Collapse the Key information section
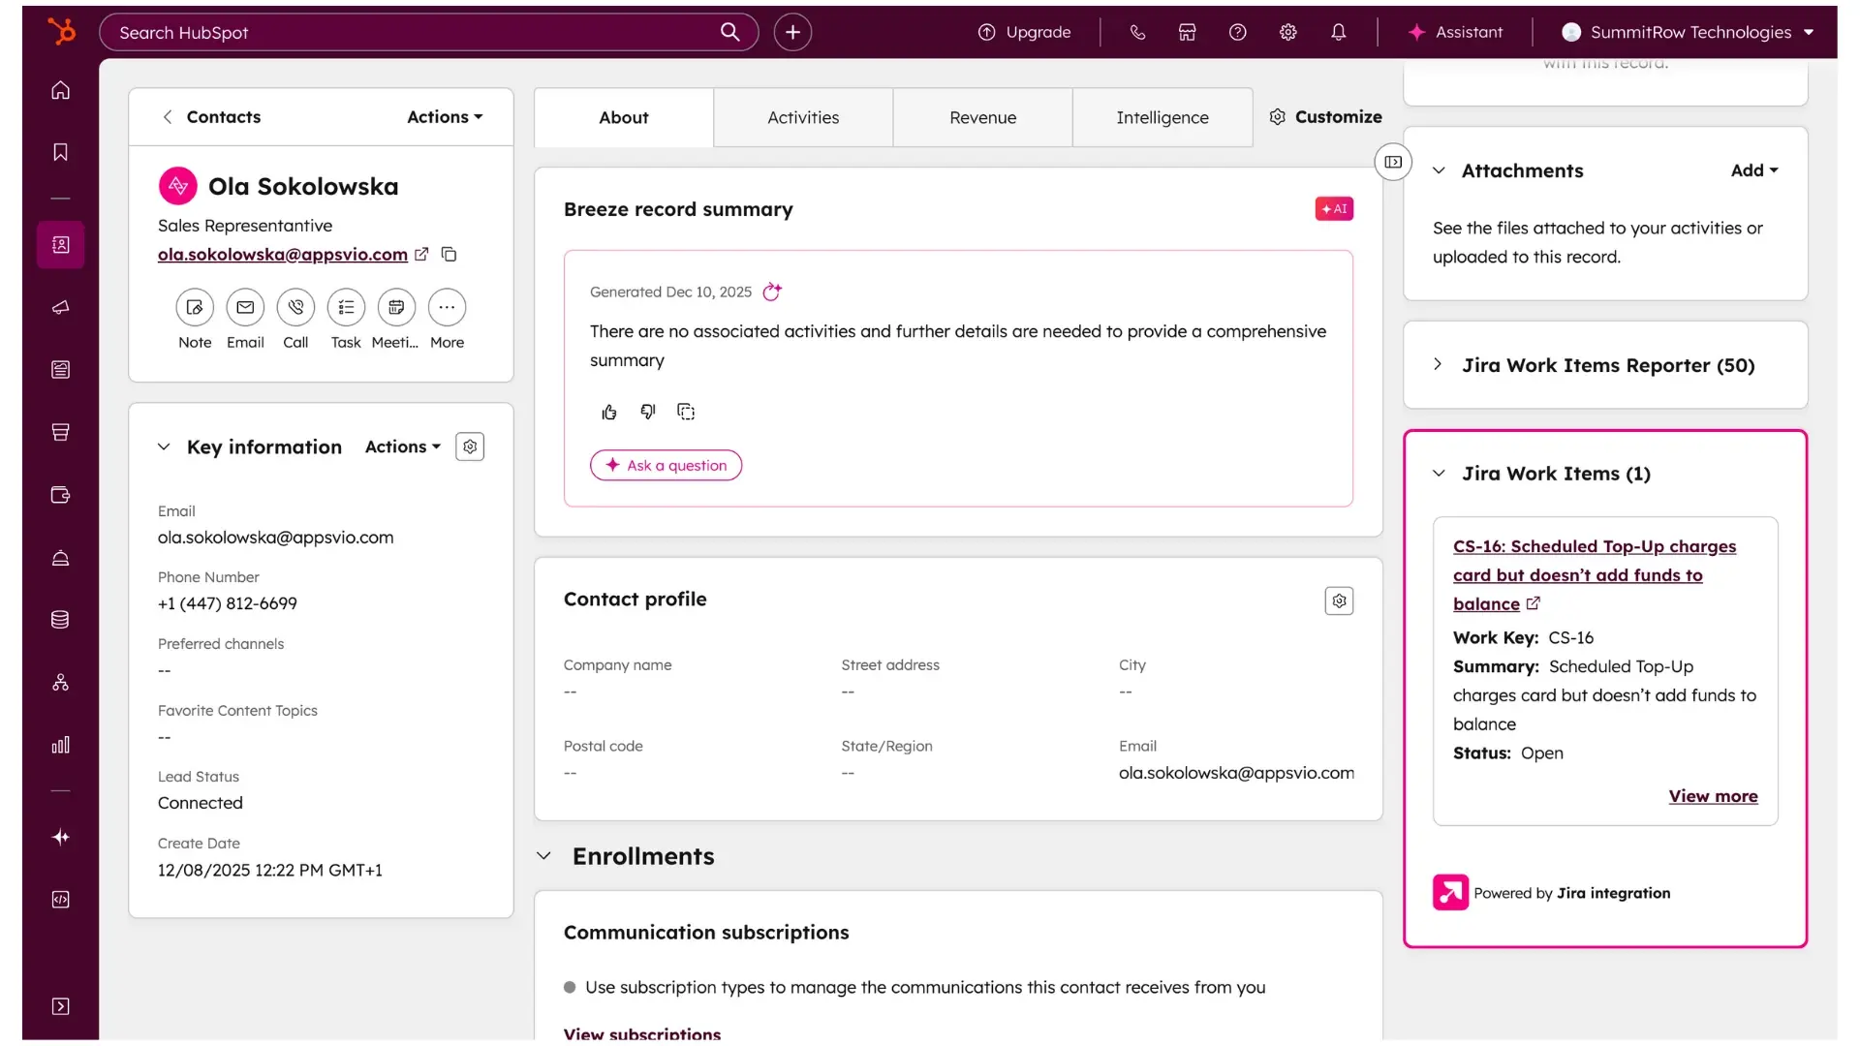 pyautogui.click(x=164, y=446)
